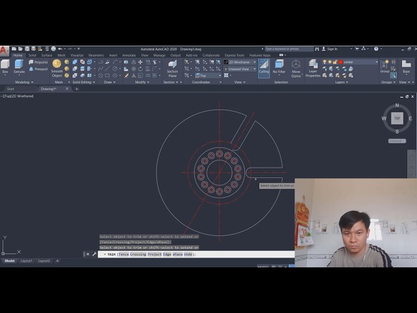Expand the Solid Editing panel
417x313 pixels.
[x=84, y=82]
